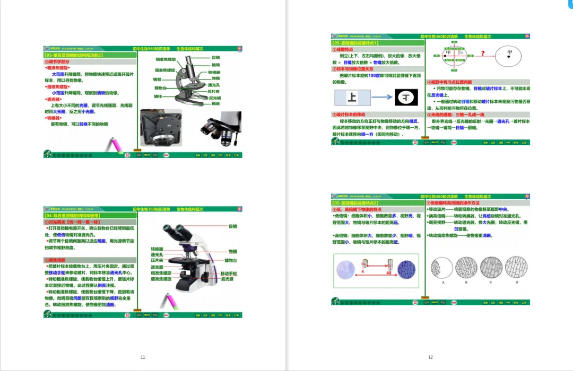The image size is (573, 371).
Task: Click the 目镜 label on the microscope diagram
Action: click(216, 57)
